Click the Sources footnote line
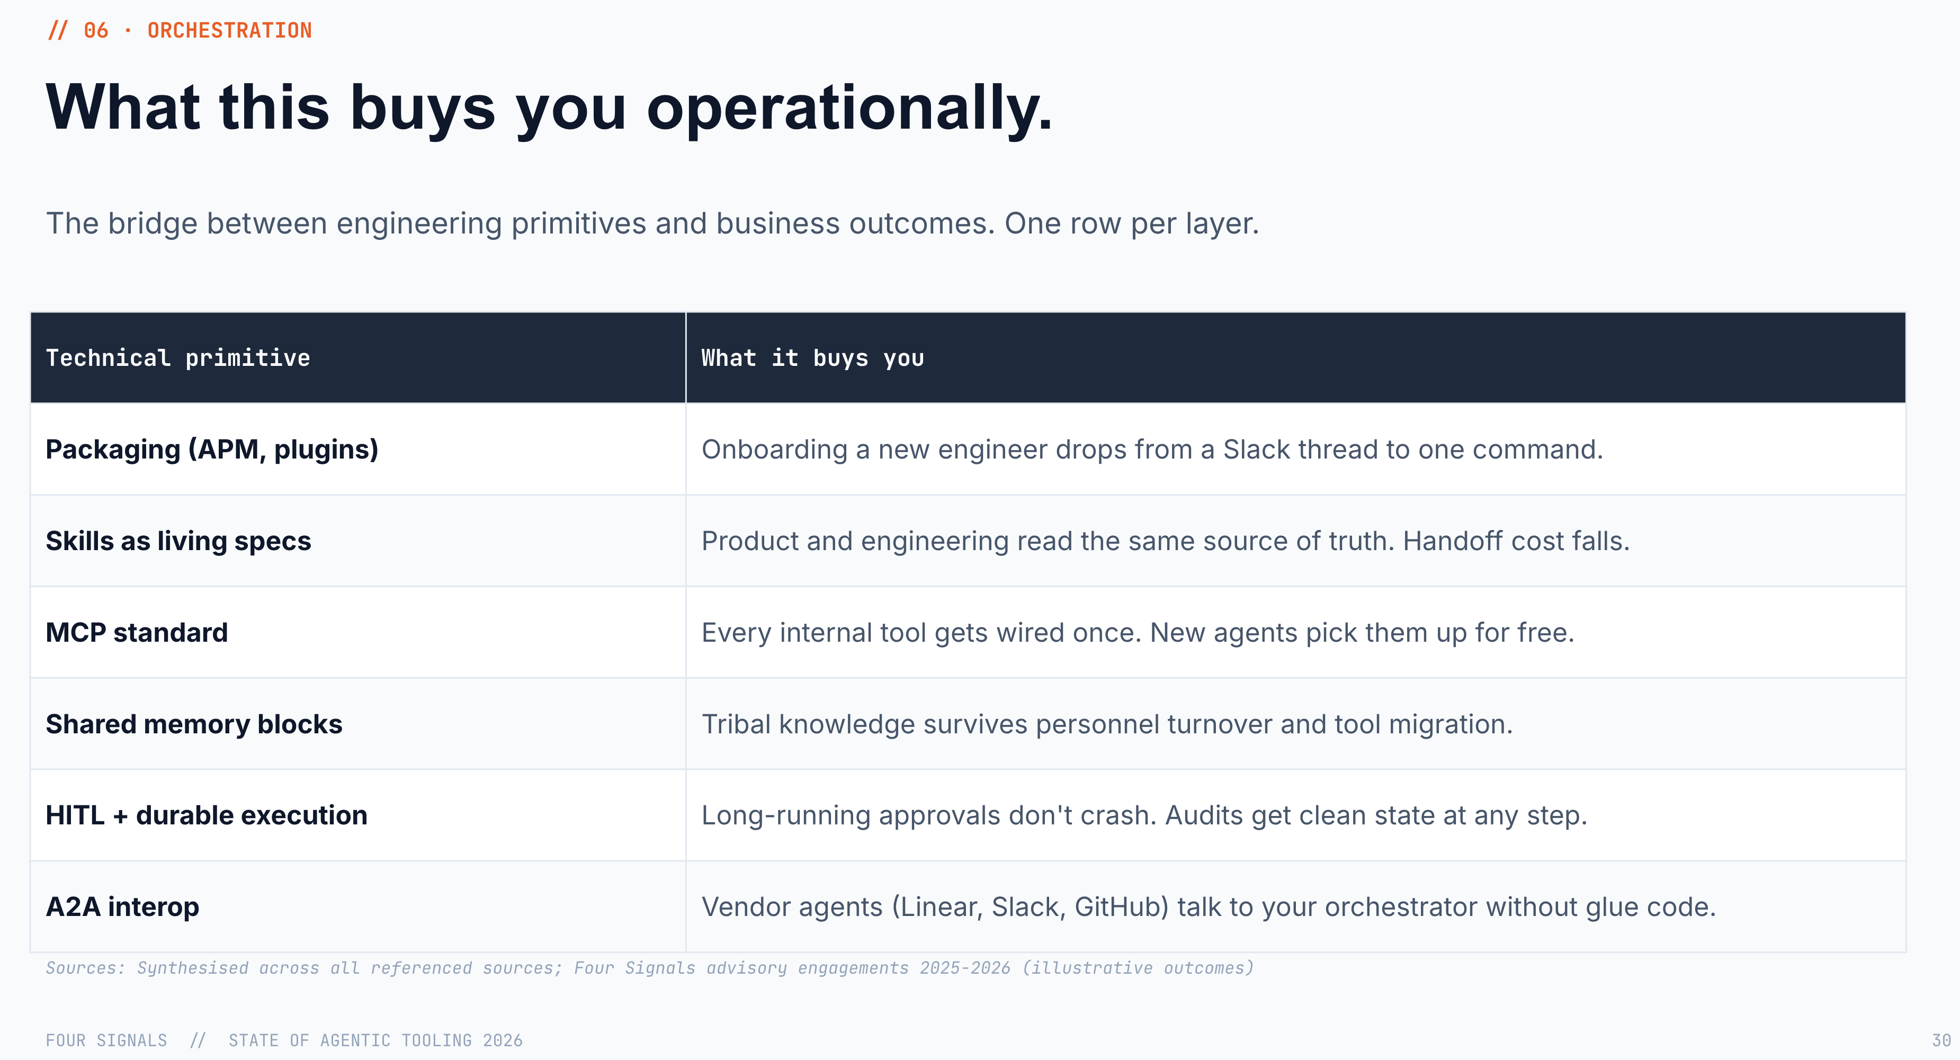Screen dimensions: 1960x1060 (649, 968)
